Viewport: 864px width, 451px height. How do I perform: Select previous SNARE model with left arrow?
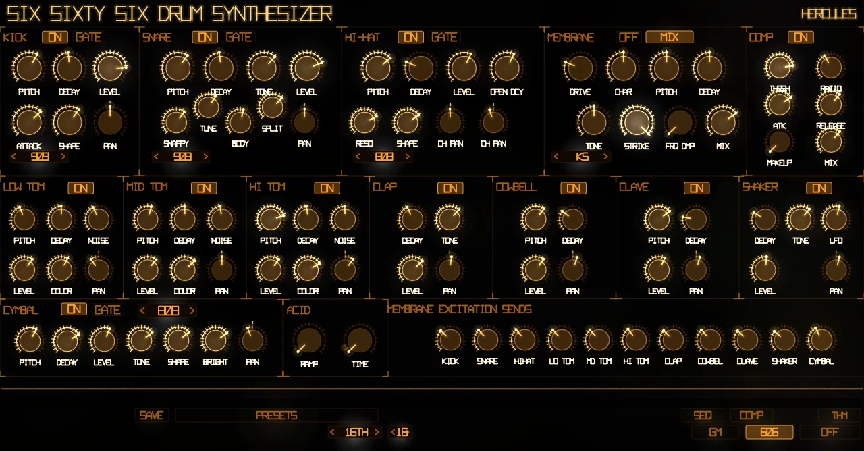(x=157, y=157)
